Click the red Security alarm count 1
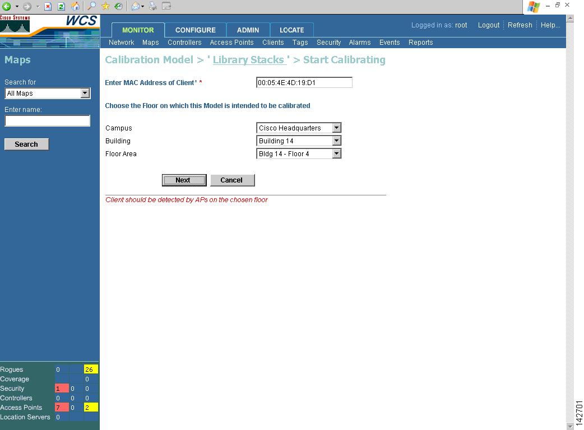 point(62,389)
